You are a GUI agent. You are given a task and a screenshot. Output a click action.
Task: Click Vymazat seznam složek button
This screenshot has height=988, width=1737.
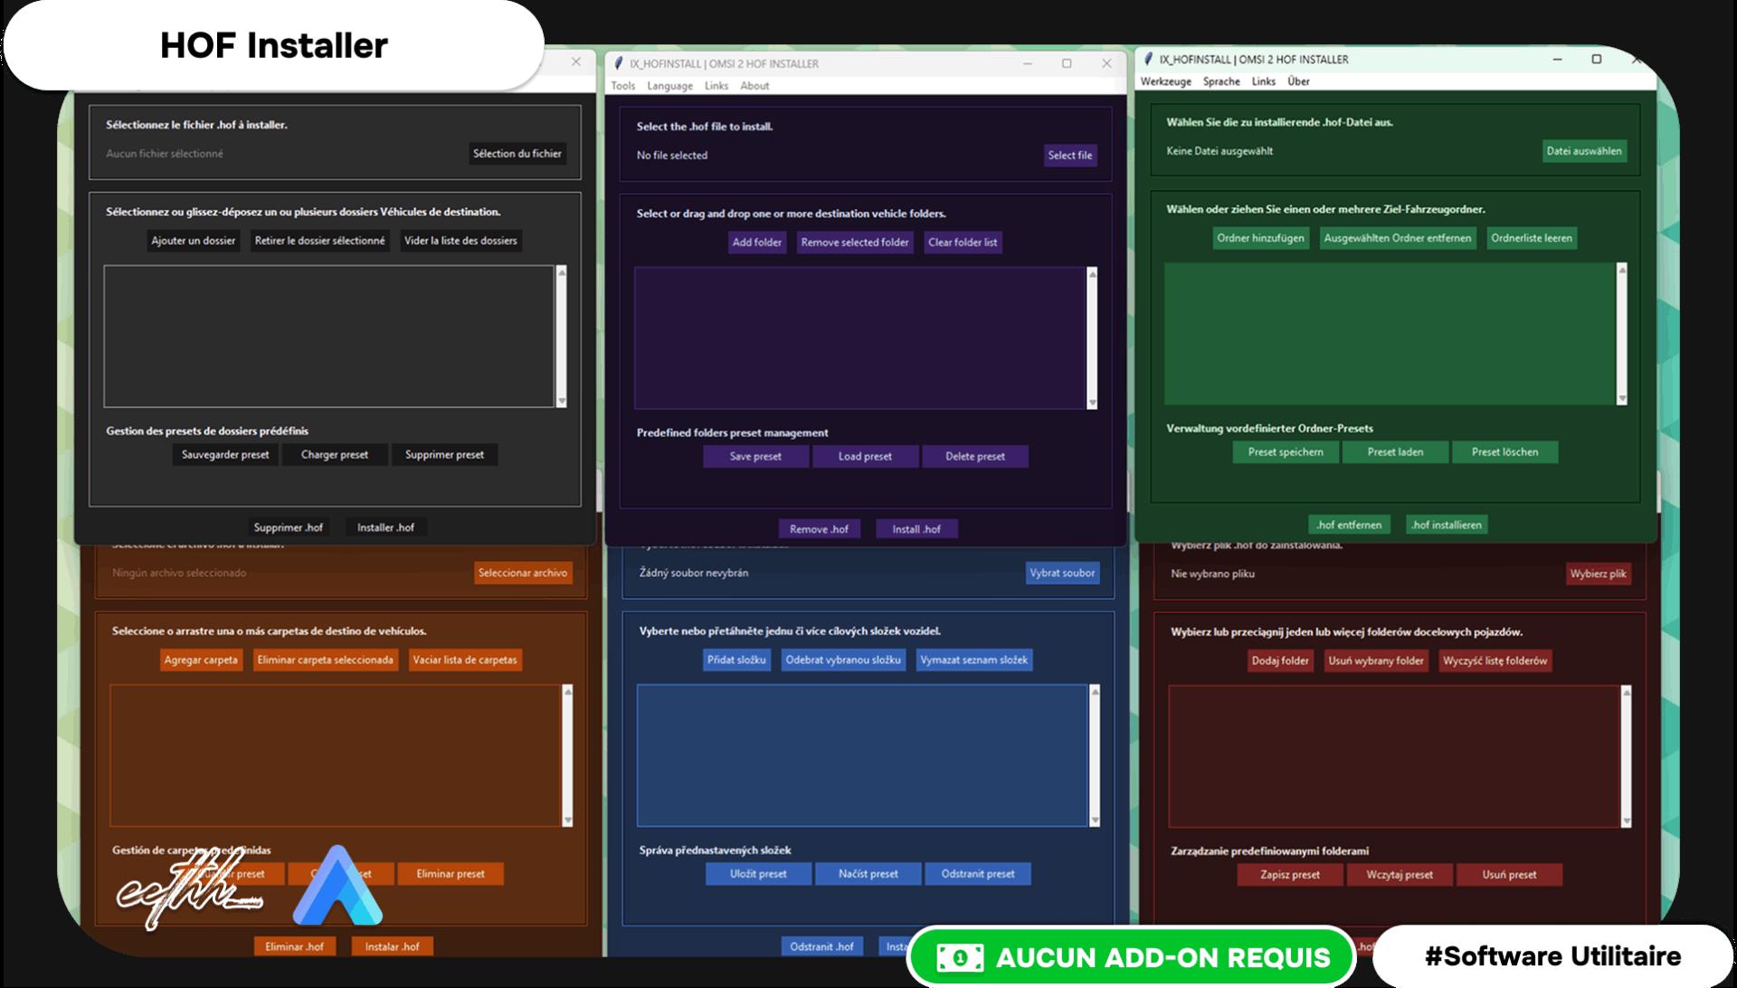point(973,660)
